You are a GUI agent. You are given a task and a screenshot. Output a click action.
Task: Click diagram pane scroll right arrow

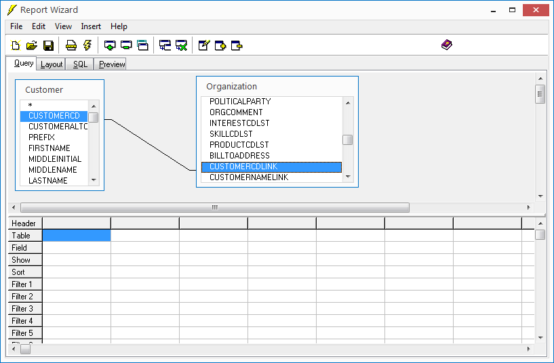(528, 207)
